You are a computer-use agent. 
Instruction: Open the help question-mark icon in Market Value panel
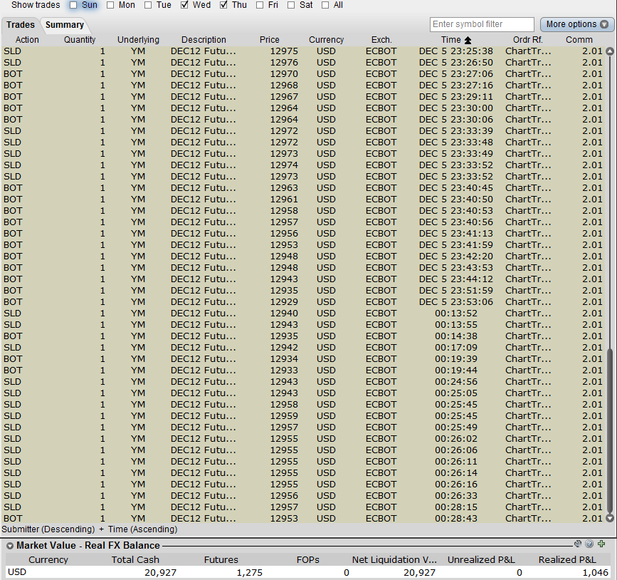[589, 544]
